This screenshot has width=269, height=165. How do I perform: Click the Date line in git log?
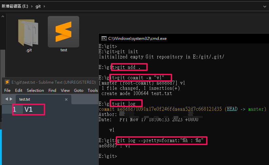149,120
